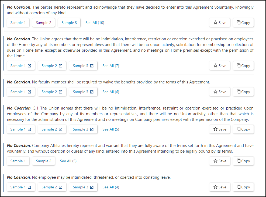266x197 pixels.
Task: Show See All (5) for Company Affiliates clause
Action: tap(68, 161)
